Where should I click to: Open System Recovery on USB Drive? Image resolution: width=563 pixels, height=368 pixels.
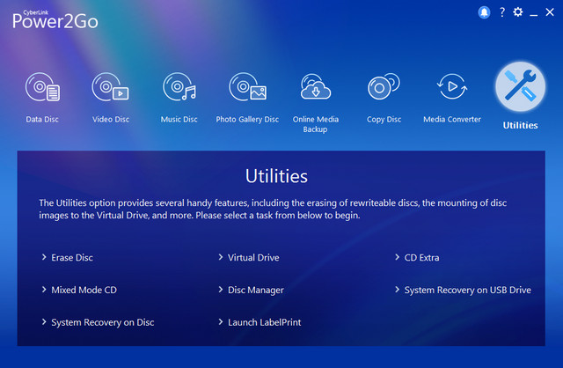[x=468, y=290]
